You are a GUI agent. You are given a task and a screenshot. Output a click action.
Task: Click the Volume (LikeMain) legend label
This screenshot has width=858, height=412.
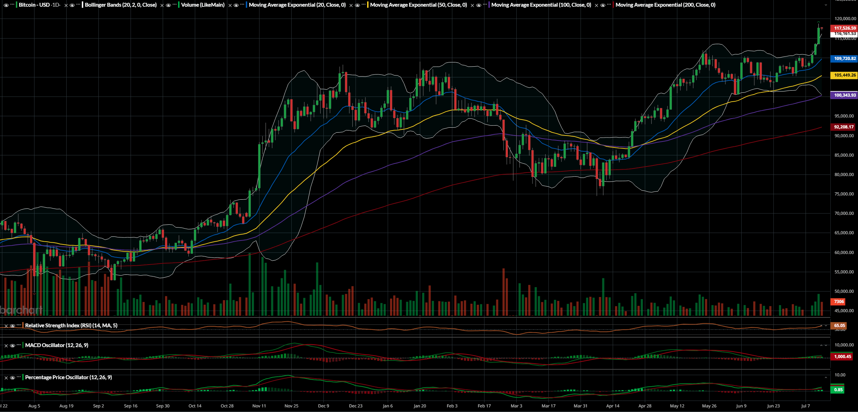coord(203,5)
